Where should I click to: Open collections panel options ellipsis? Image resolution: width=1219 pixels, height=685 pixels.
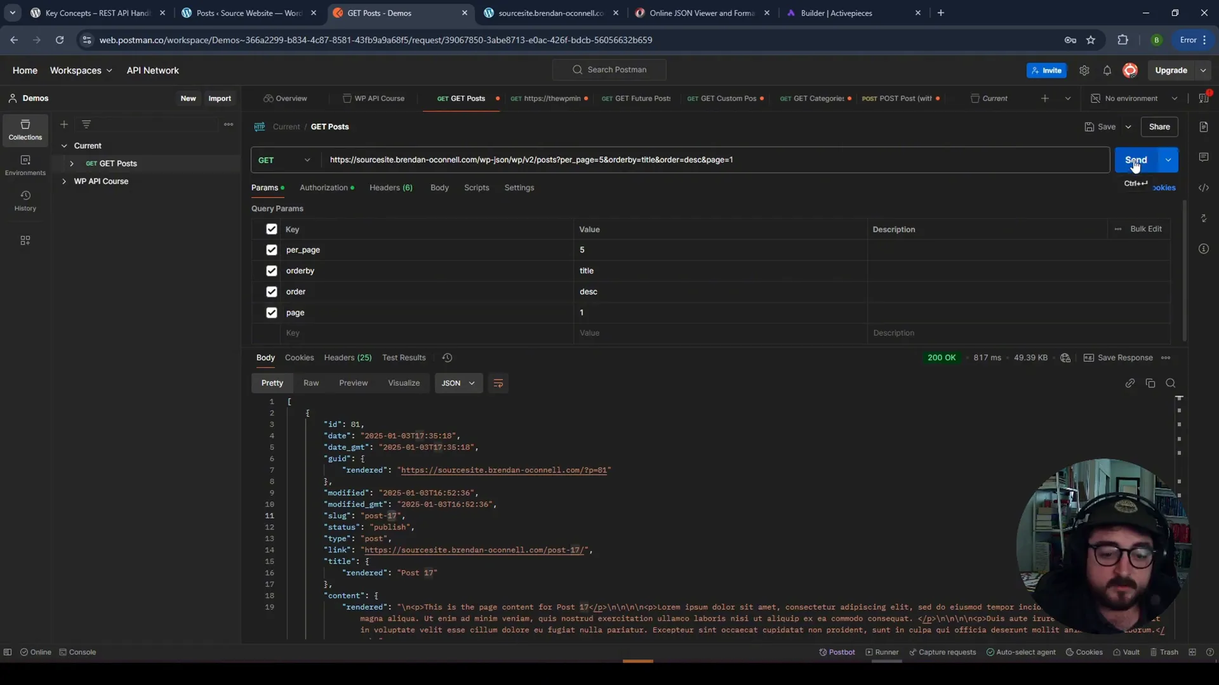(229, 124)
